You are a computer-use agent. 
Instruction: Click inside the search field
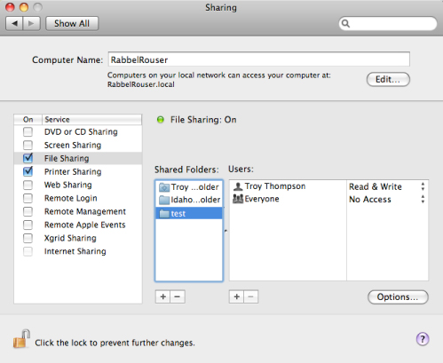(x=388, y=23)
